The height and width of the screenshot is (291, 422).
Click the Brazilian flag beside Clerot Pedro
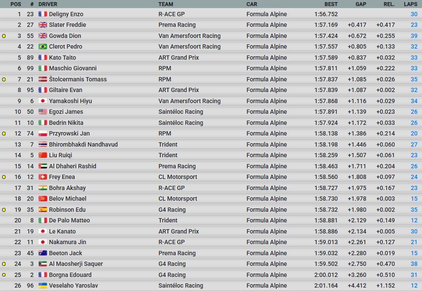[43, 46]
